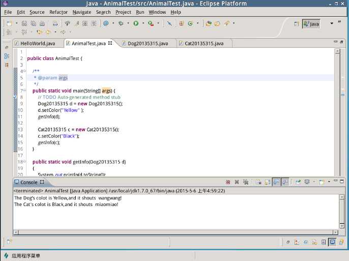The image size is (349, 261).
Task: Click the Debug bug icon
Action: pos(121,23)
